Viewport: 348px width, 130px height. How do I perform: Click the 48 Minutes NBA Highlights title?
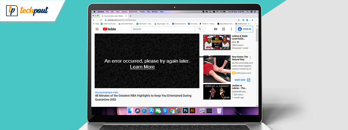pos(143,98)
